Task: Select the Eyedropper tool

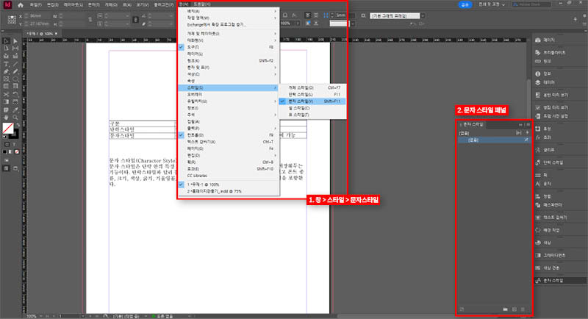Action: [15, 110]
